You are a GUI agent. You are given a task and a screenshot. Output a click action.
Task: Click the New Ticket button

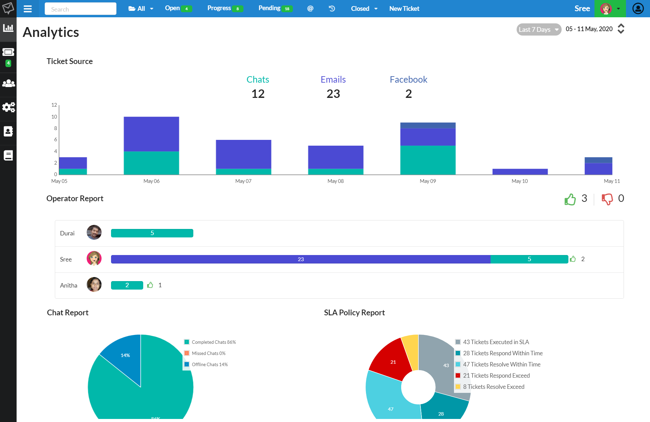pyautogui.click(x=404, y=8)
